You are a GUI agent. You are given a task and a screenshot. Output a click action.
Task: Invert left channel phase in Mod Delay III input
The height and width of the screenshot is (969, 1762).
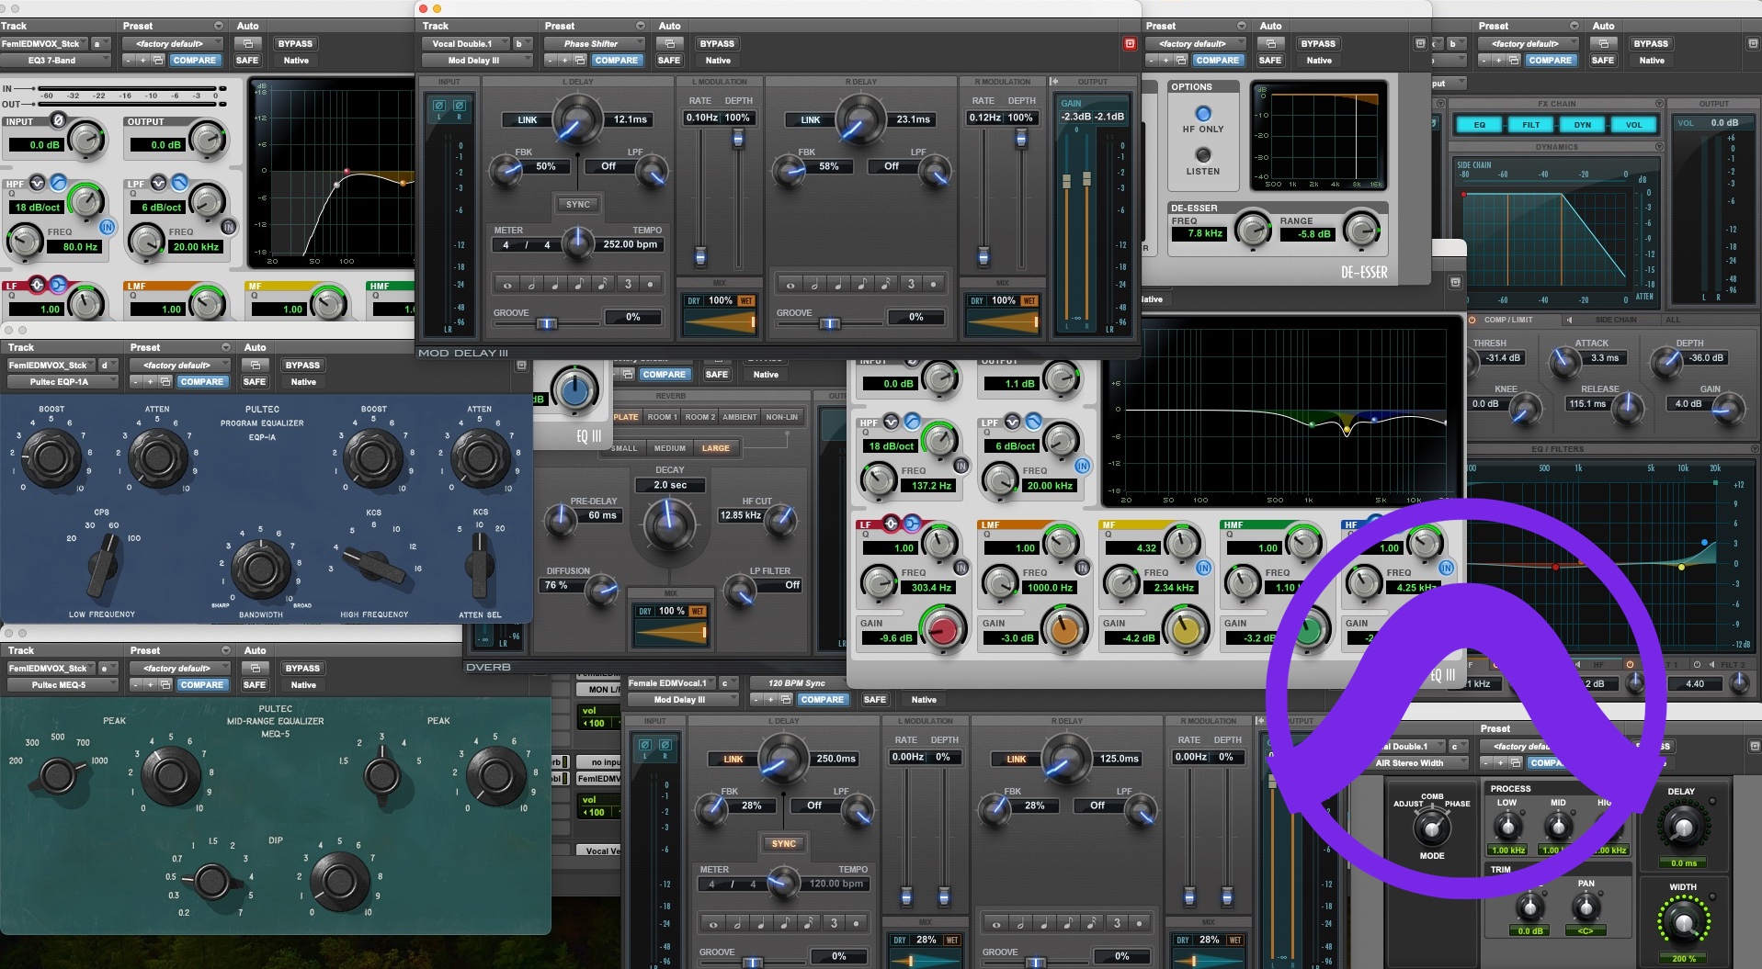(x=439, y=107)
